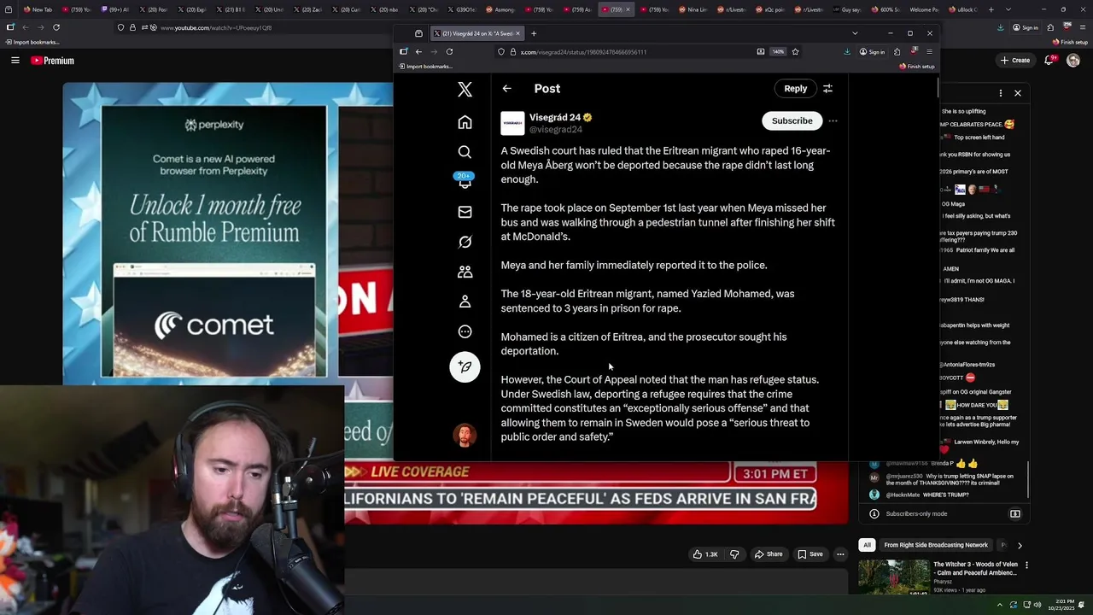Image resolution: width=1093 pixels, height=615 pixels.
Task: Open reply sort filter icon next to Reply
Action: coord(827,88)
